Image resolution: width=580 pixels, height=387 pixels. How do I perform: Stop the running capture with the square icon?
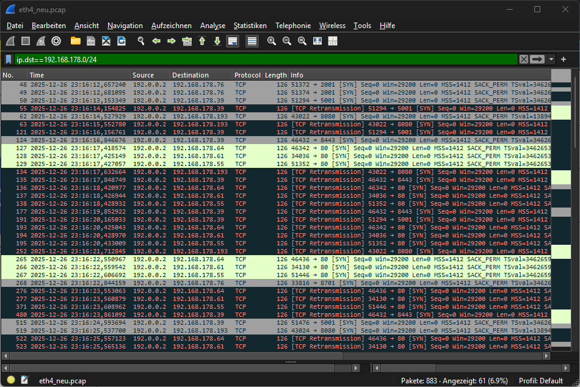point(26,41)
